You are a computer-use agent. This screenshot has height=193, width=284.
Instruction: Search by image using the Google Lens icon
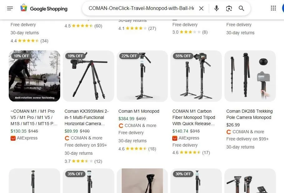[x=229, y=8]
